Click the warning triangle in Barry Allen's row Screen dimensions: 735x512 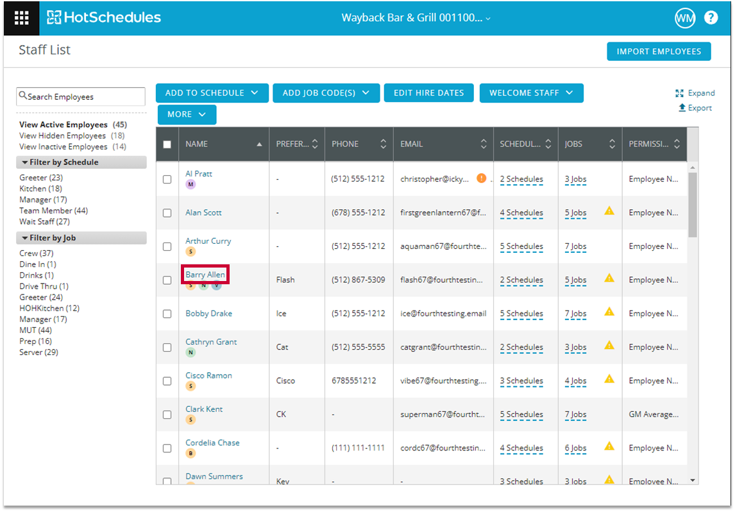609,278
